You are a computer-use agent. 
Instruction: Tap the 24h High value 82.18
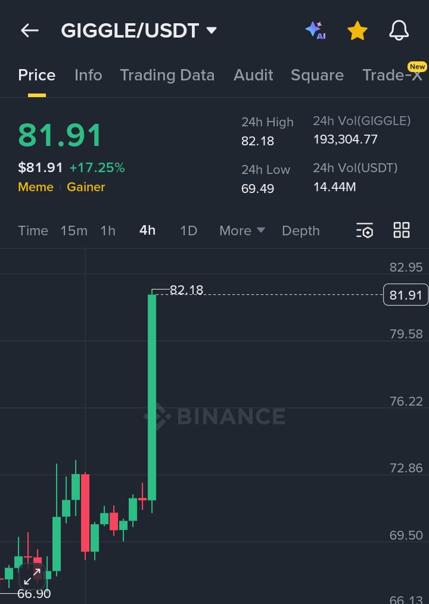click(x=257, y=141)
